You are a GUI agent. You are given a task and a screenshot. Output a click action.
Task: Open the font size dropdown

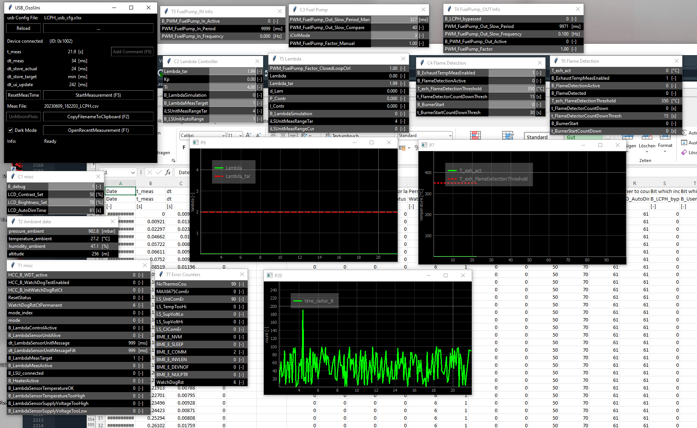pyautogui.click(x=240, y=136)
